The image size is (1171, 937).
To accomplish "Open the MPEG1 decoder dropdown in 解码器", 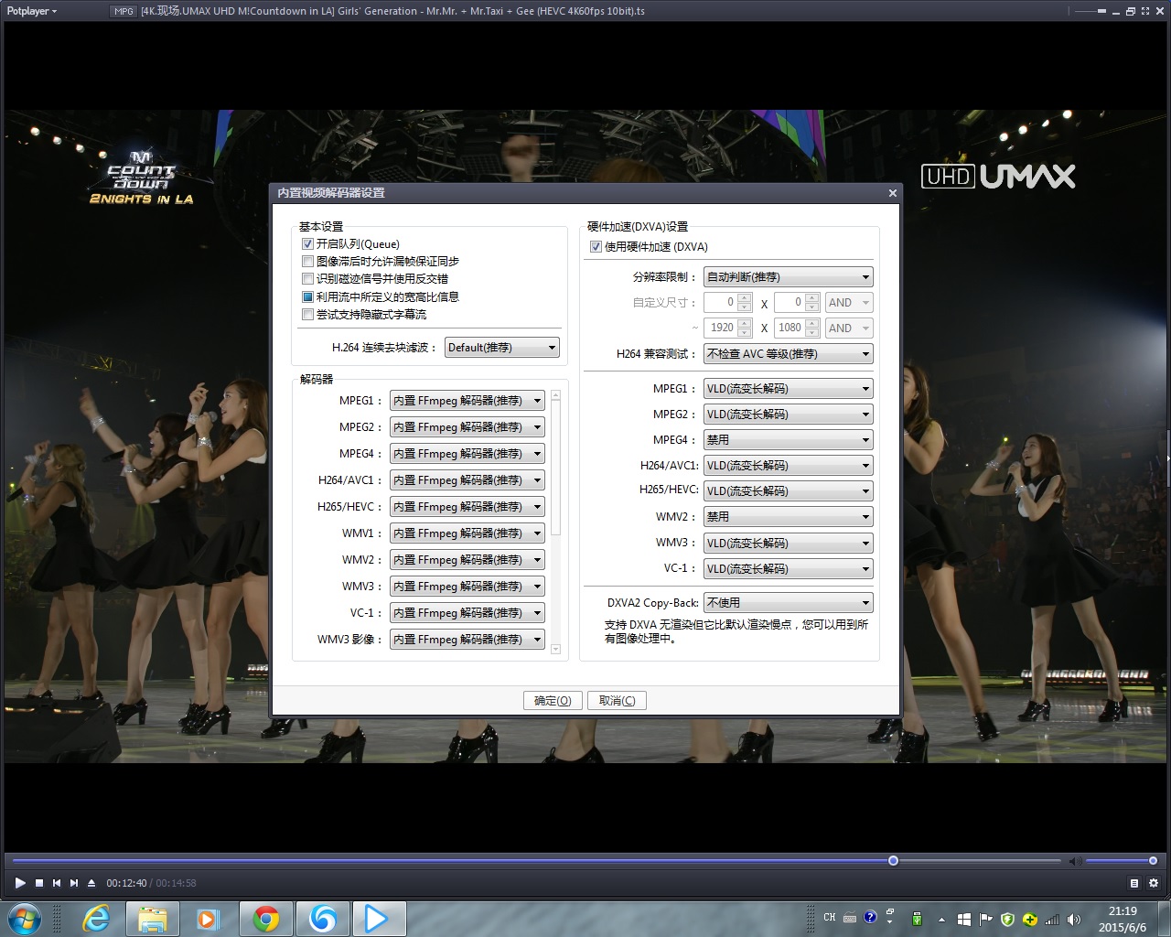I will click(467, 401).
